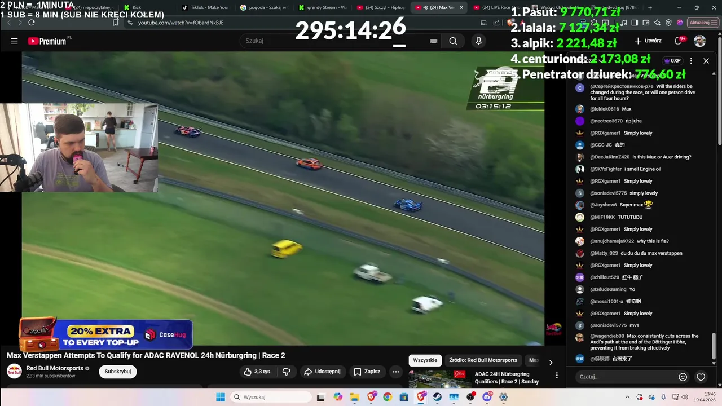Open Steam from the taskbar
The width and height of the screenshot is (722, 406).
tap(437, 397)
